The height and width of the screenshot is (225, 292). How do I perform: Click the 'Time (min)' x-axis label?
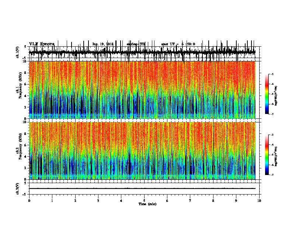coord(147,204)
